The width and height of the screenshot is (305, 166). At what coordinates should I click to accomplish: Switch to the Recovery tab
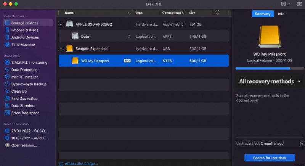click(263, 14)
